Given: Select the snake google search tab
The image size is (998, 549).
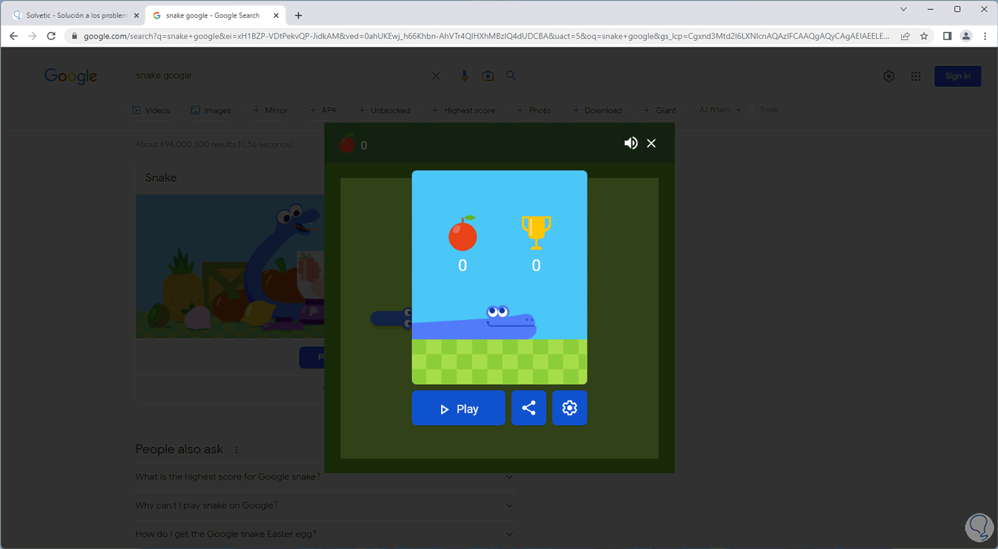Looking at the screenshot, I should 216,15.
